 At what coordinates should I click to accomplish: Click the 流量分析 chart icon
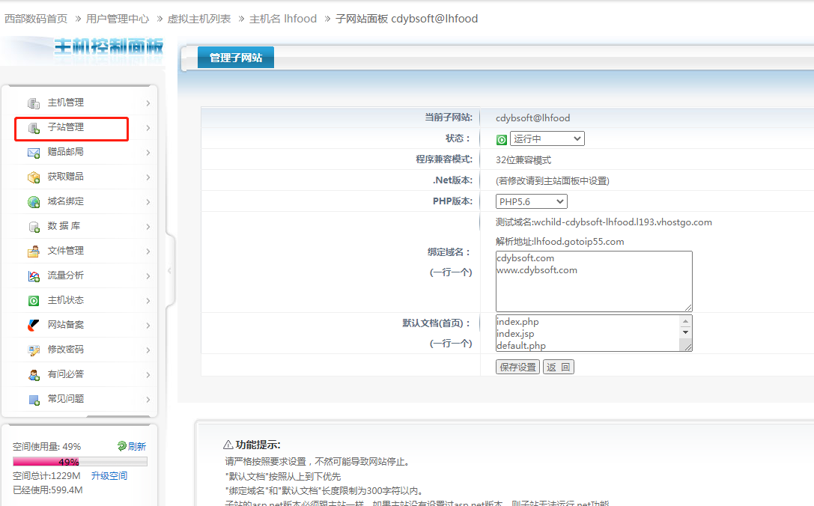pos(34,276)
